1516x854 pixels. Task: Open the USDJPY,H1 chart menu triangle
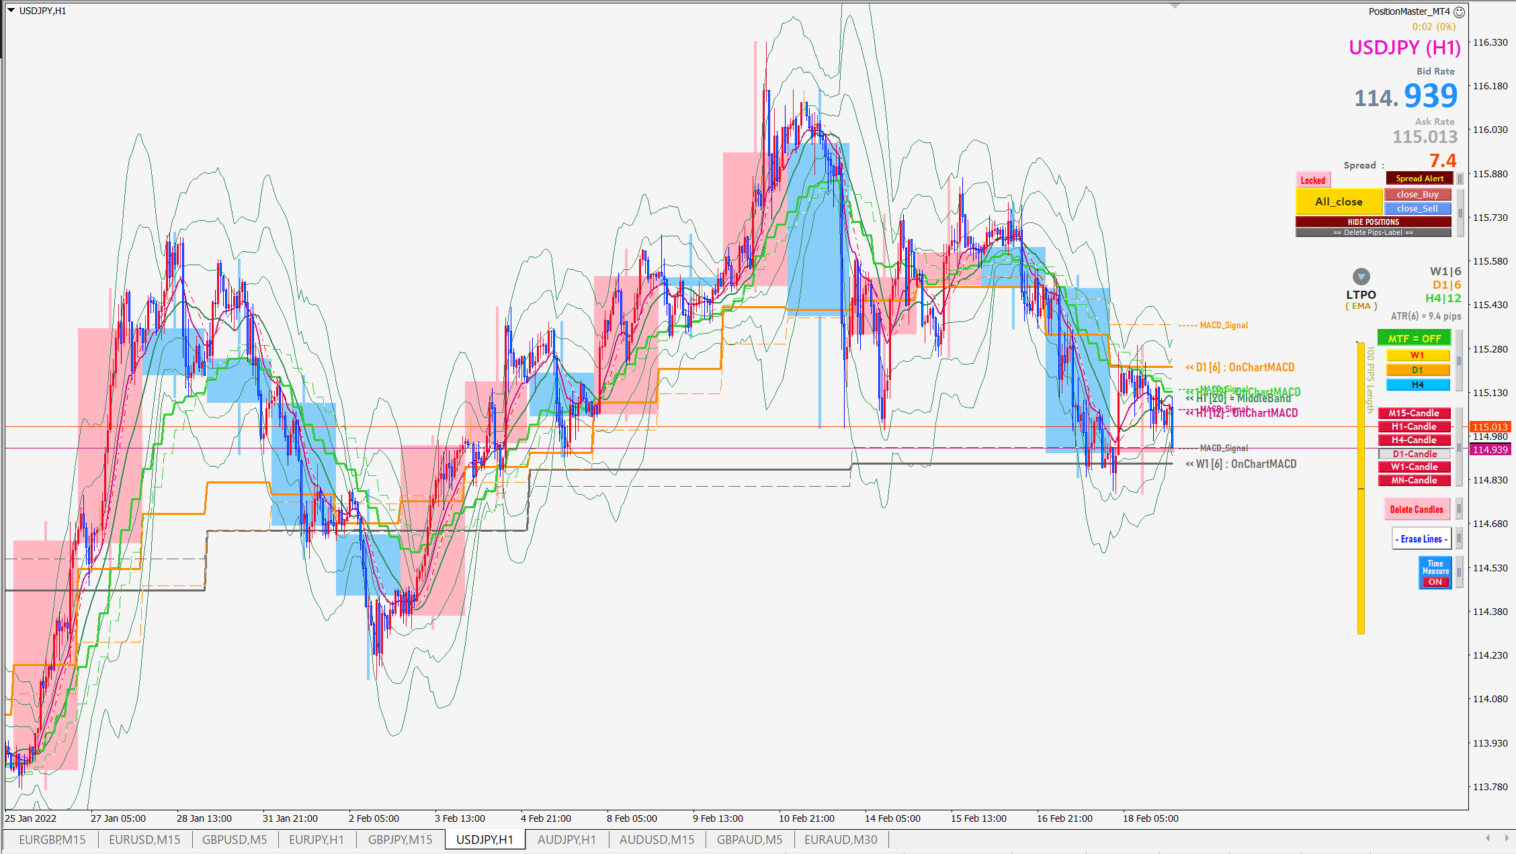pos(11,11)
